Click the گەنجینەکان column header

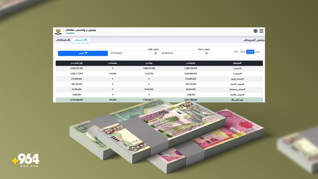point(237,63)
